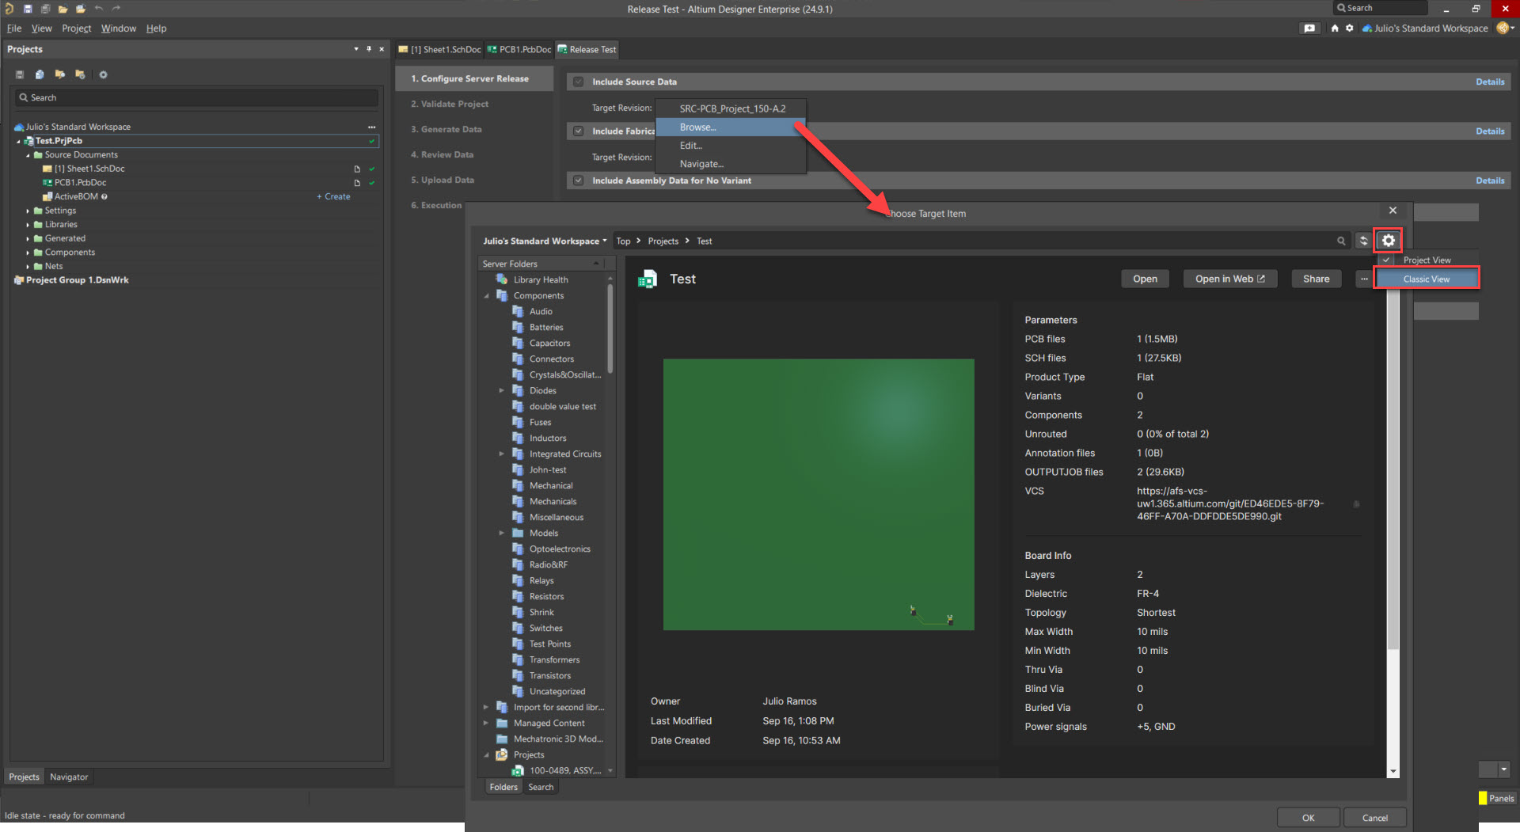Toggle the Include Source Data checkbox
The width and height of the screenshot is (1520, 832).
click(x=579, y=82)
